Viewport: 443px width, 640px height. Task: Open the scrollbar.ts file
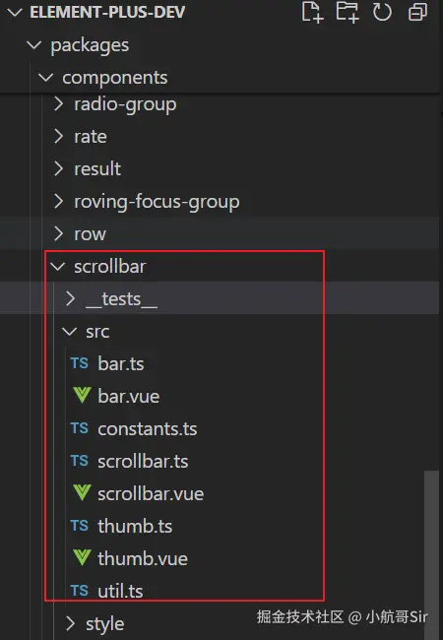point(143,461)
